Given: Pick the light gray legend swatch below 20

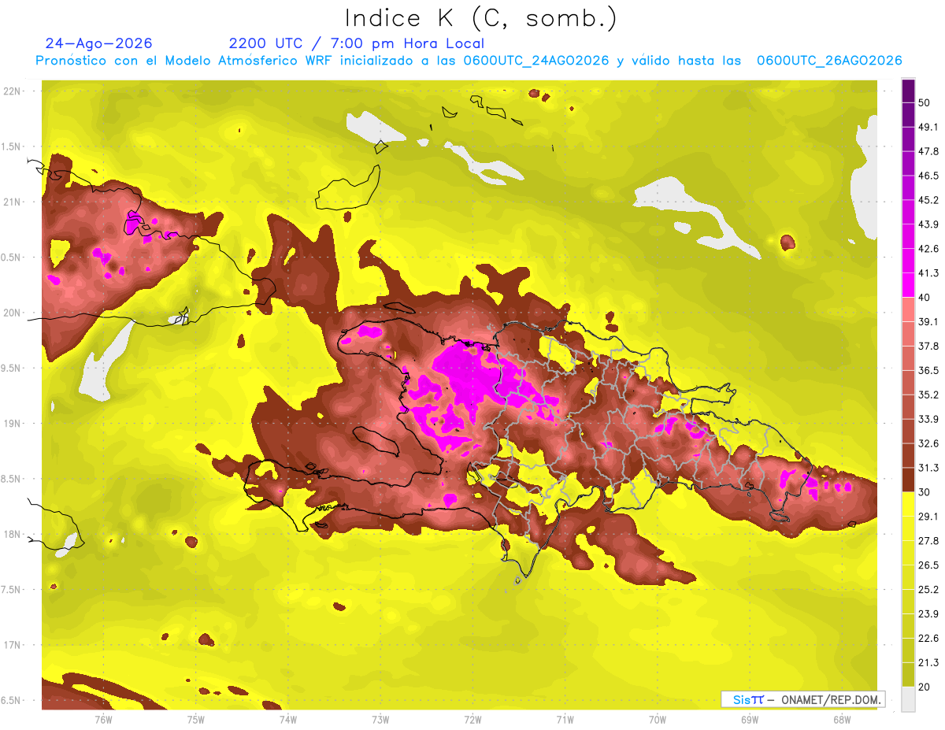Looking at the screenshot, I should click(908, 699).
